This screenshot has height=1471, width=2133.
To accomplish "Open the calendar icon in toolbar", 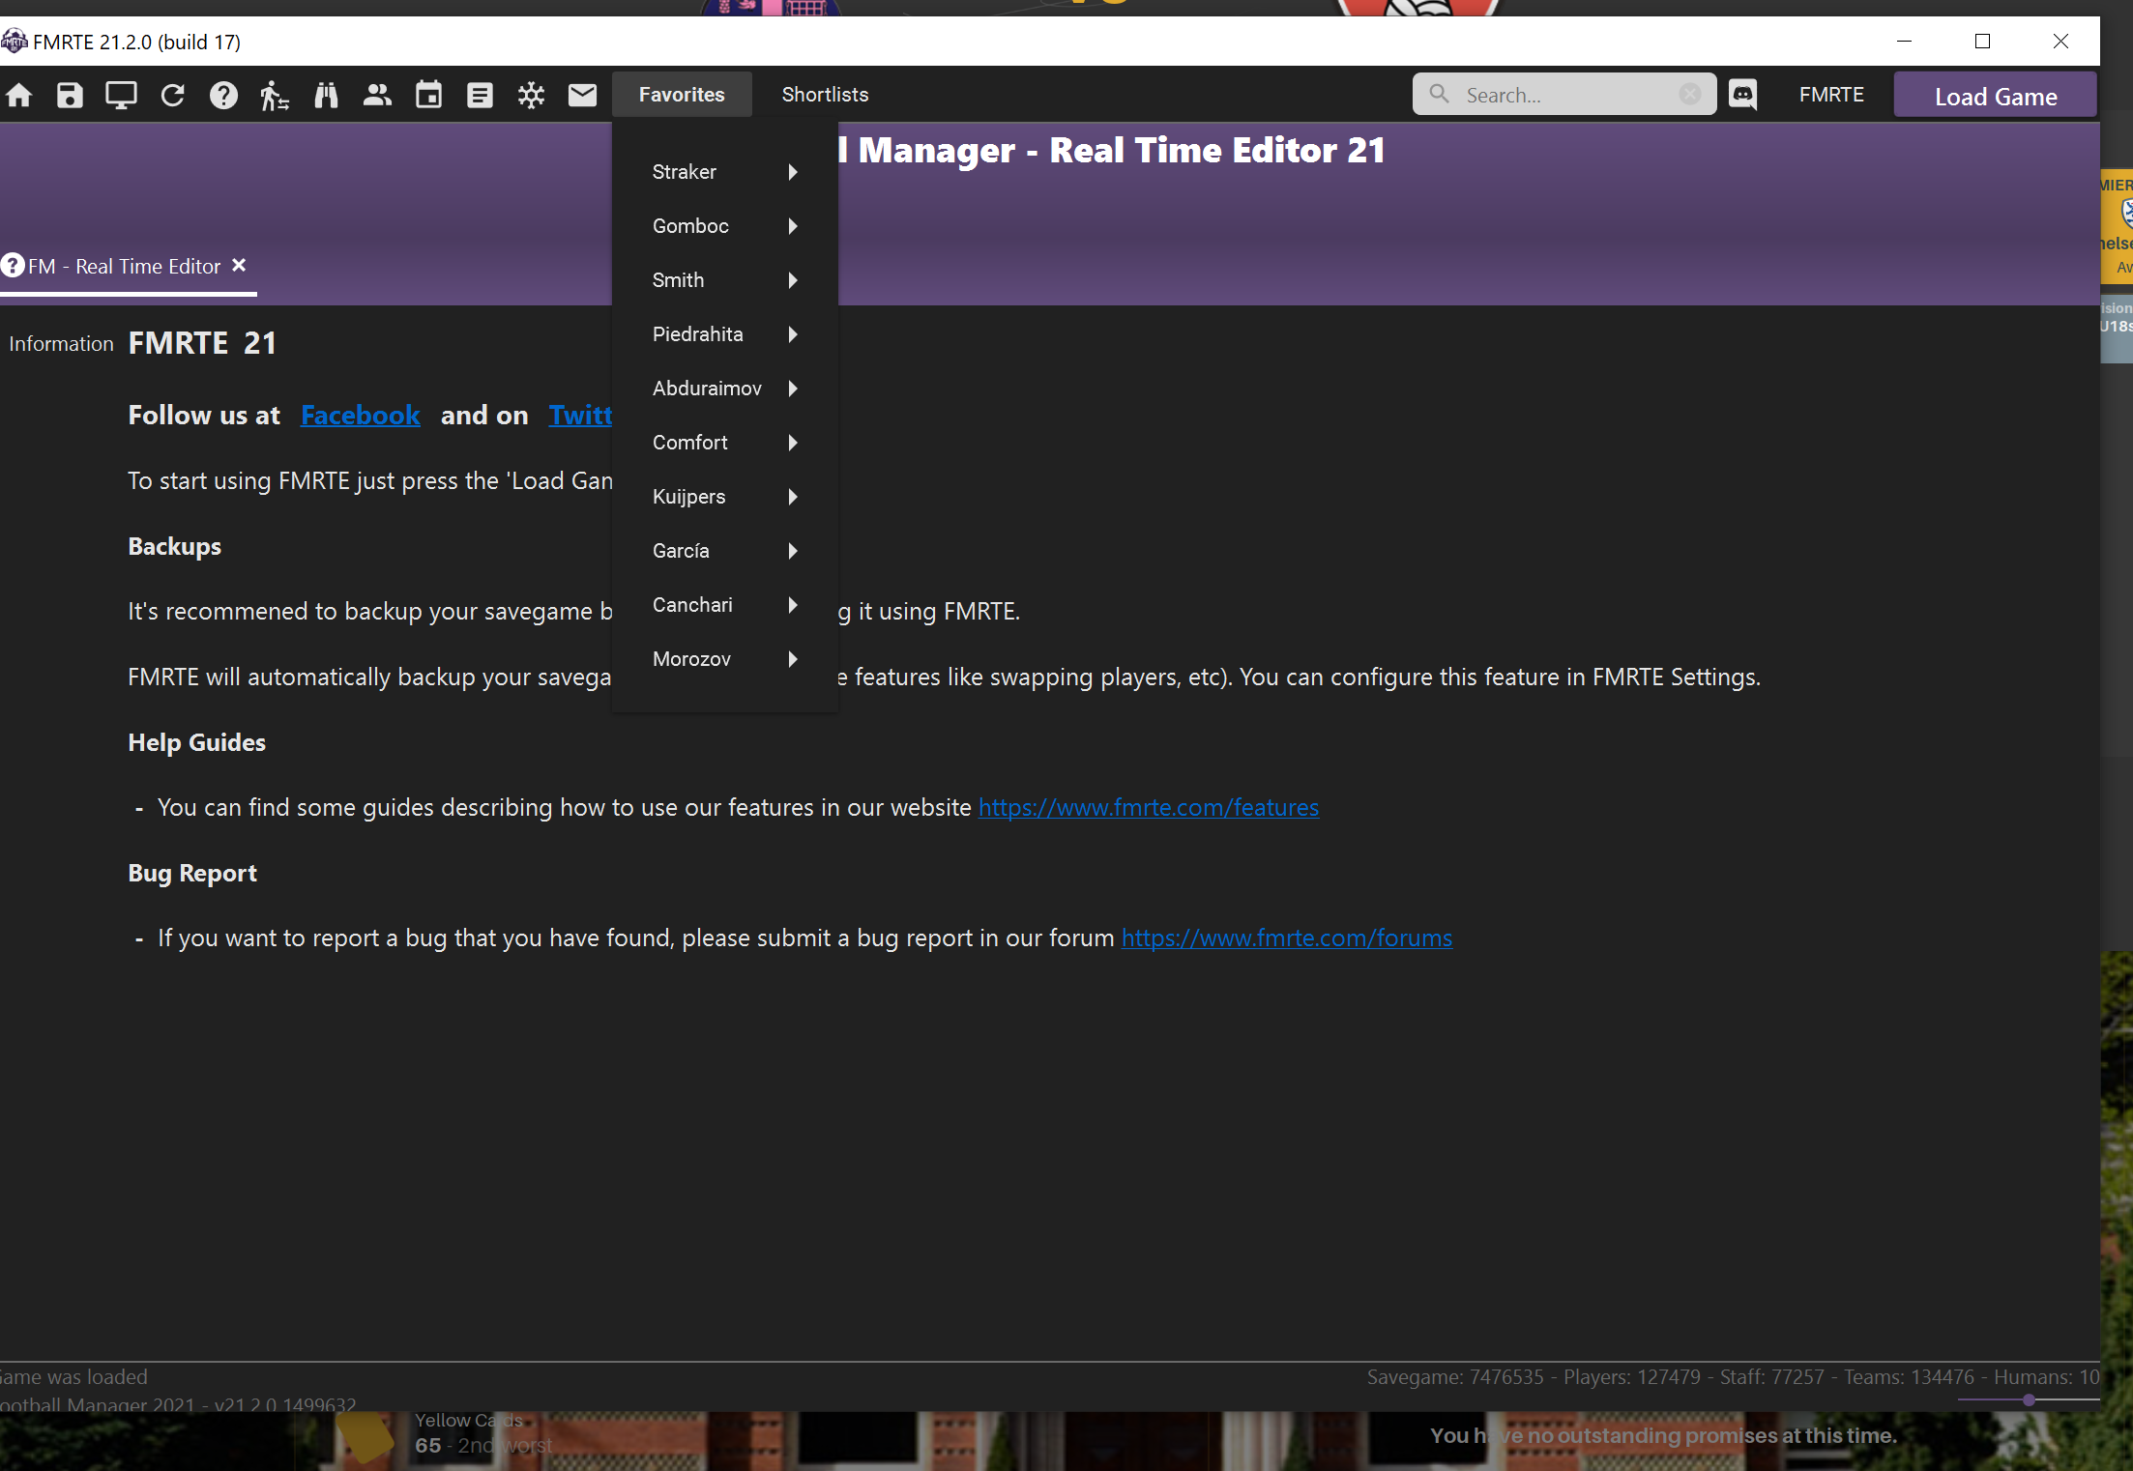I will 428,95.
